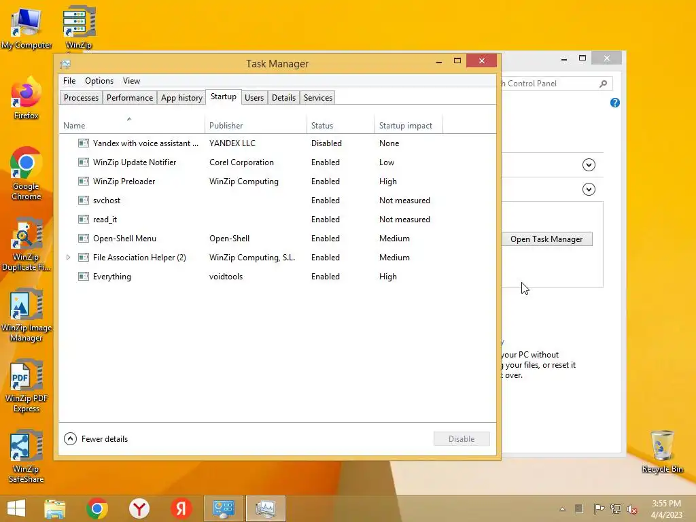Open network icon in system tray
This screenshot has height=522, width=696.
[616, 509]
